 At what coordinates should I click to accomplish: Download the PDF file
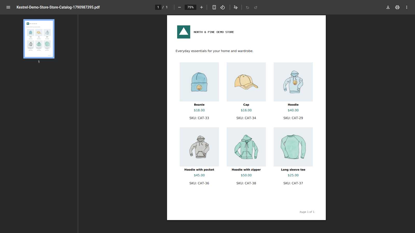coord(388,7)
